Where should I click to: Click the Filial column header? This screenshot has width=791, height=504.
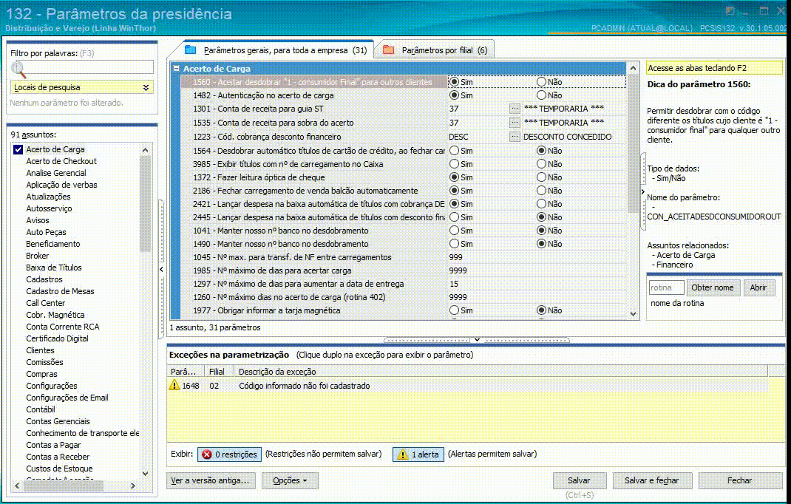(219, 372)
